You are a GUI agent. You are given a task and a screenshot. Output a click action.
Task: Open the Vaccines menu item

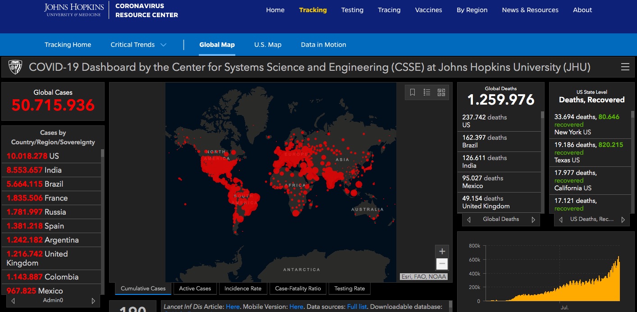tap(428, 10)
